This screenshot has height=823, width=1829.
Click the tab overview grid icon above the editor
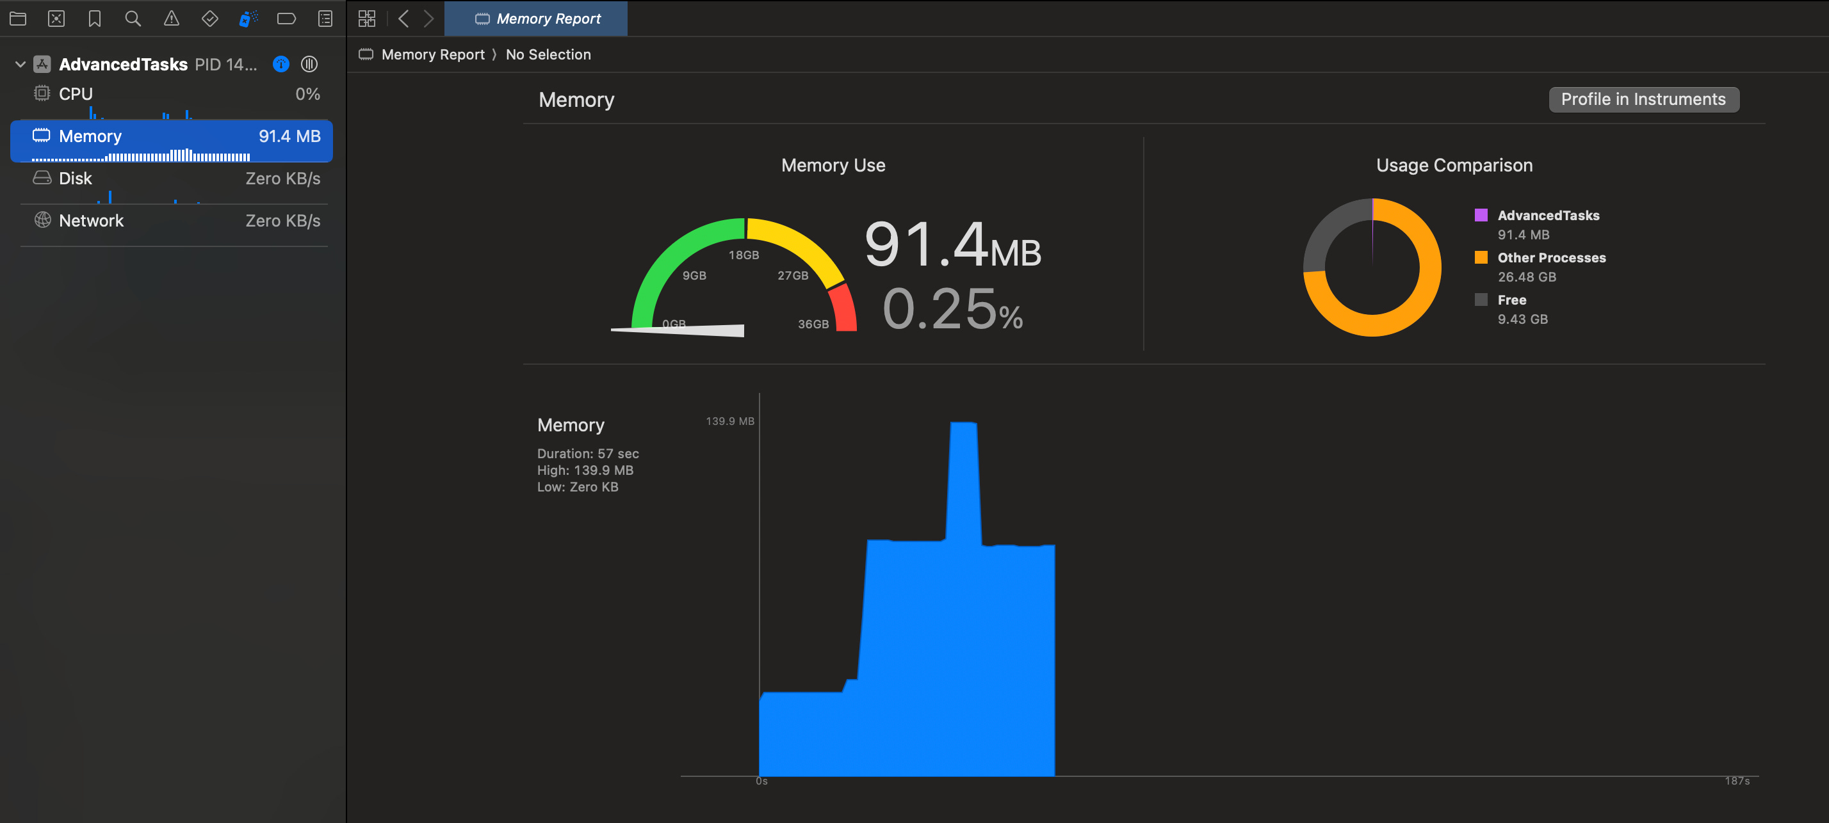(x=366, y=19)
